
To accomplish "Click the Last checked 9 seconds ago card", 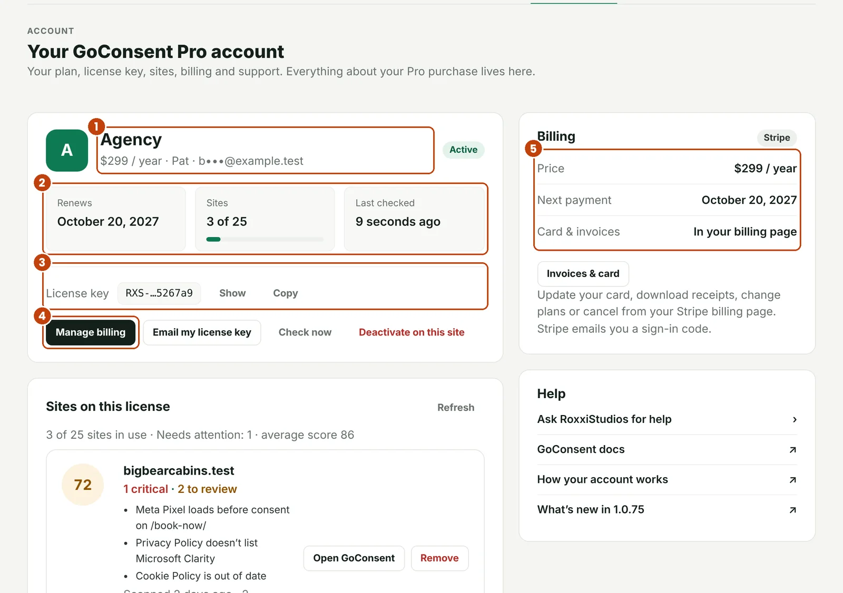I will [x=414, y=219].
